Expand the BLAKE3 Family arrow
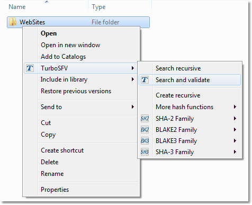The height and width of the screenshot is (205, 252). 235,141
